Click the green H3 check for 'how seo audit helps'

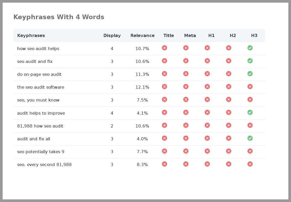[x=250, y=48]
